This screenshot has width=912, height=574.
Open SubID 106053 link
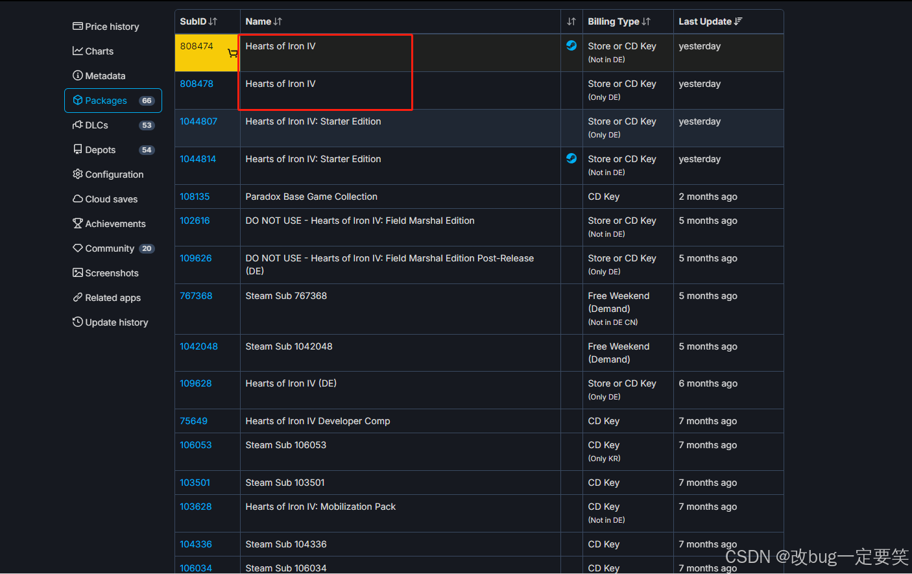pyautogui.click(x=196, y=445)
